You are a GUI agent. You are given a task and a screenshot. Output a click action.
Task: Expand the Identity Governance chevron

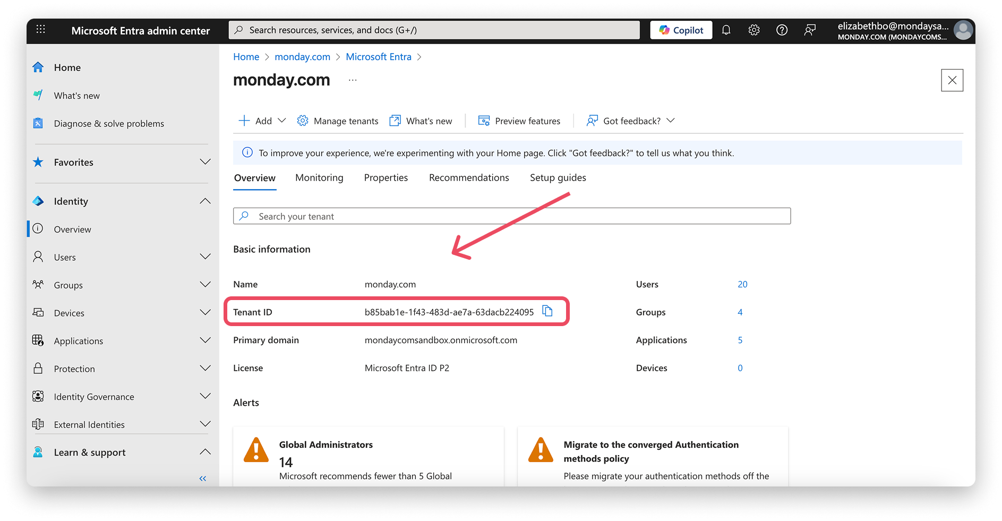(x=205, y=396)
